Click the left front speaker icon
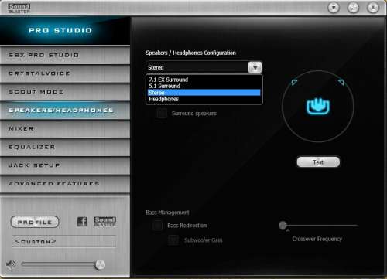Image resolution: width=387 pixels, height=279 pixels. pyautogui.click(x=294, y=82)
